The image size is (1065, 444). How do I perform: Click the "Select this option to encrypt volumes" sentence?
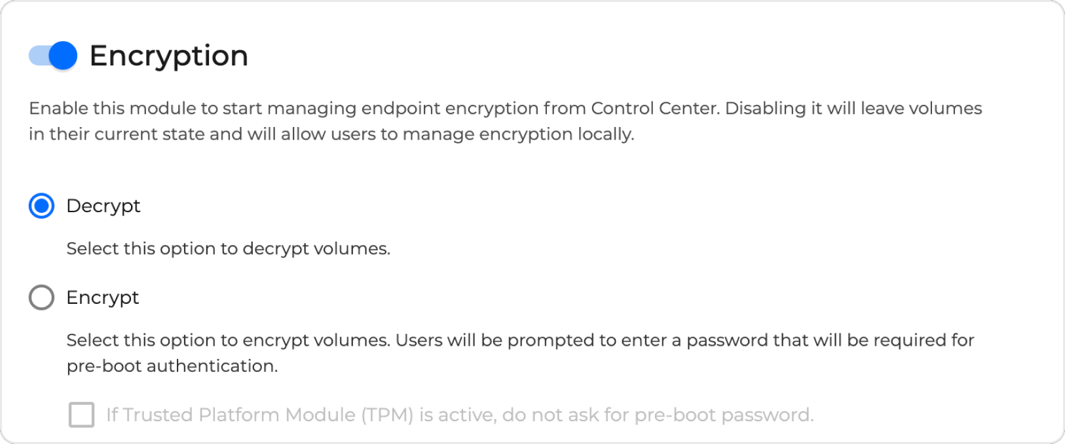pyautogui.click(x=228, y=341)
